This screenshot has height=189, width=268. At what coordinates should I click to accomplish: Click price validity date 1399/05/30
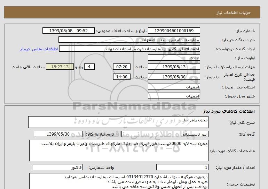point(174,77)
